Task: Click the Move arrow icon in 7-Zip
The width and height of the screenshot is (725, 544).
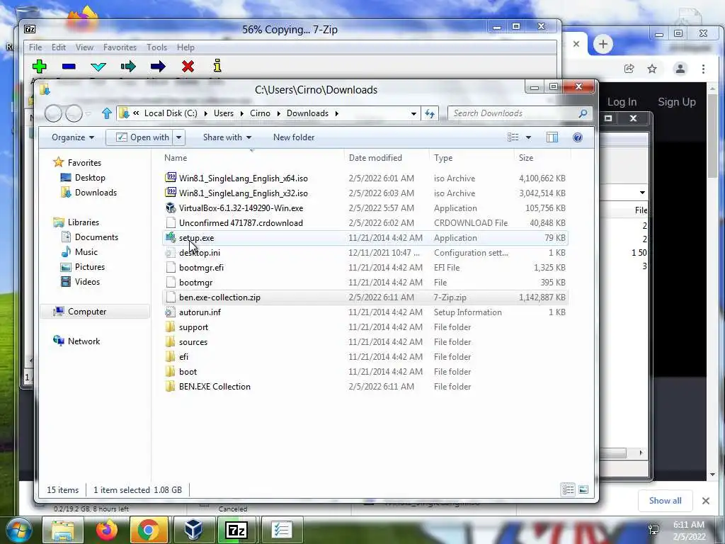Action: click(158, 67)
